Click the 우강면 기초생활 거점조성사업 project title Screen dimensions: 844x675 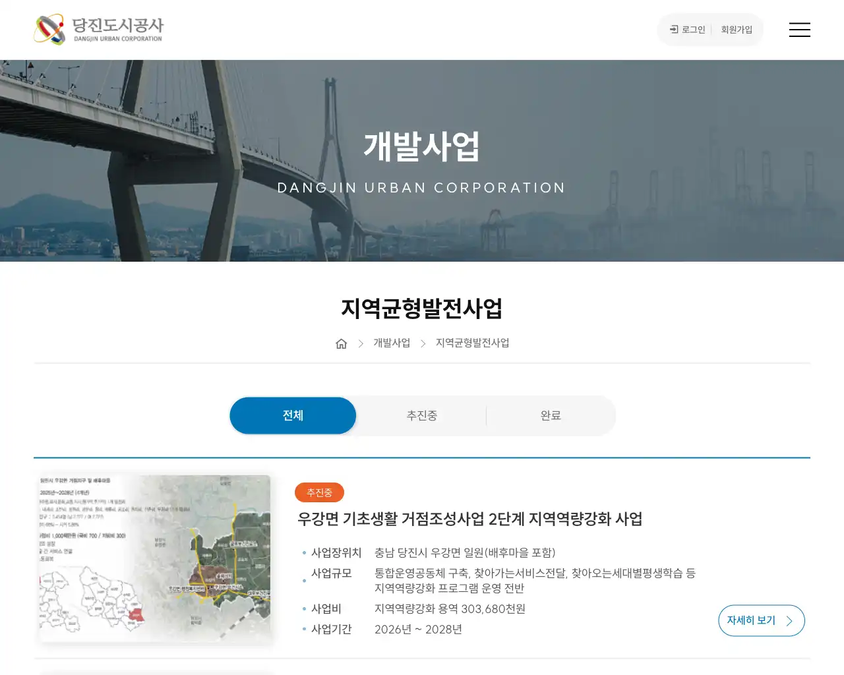coord(469,519)
